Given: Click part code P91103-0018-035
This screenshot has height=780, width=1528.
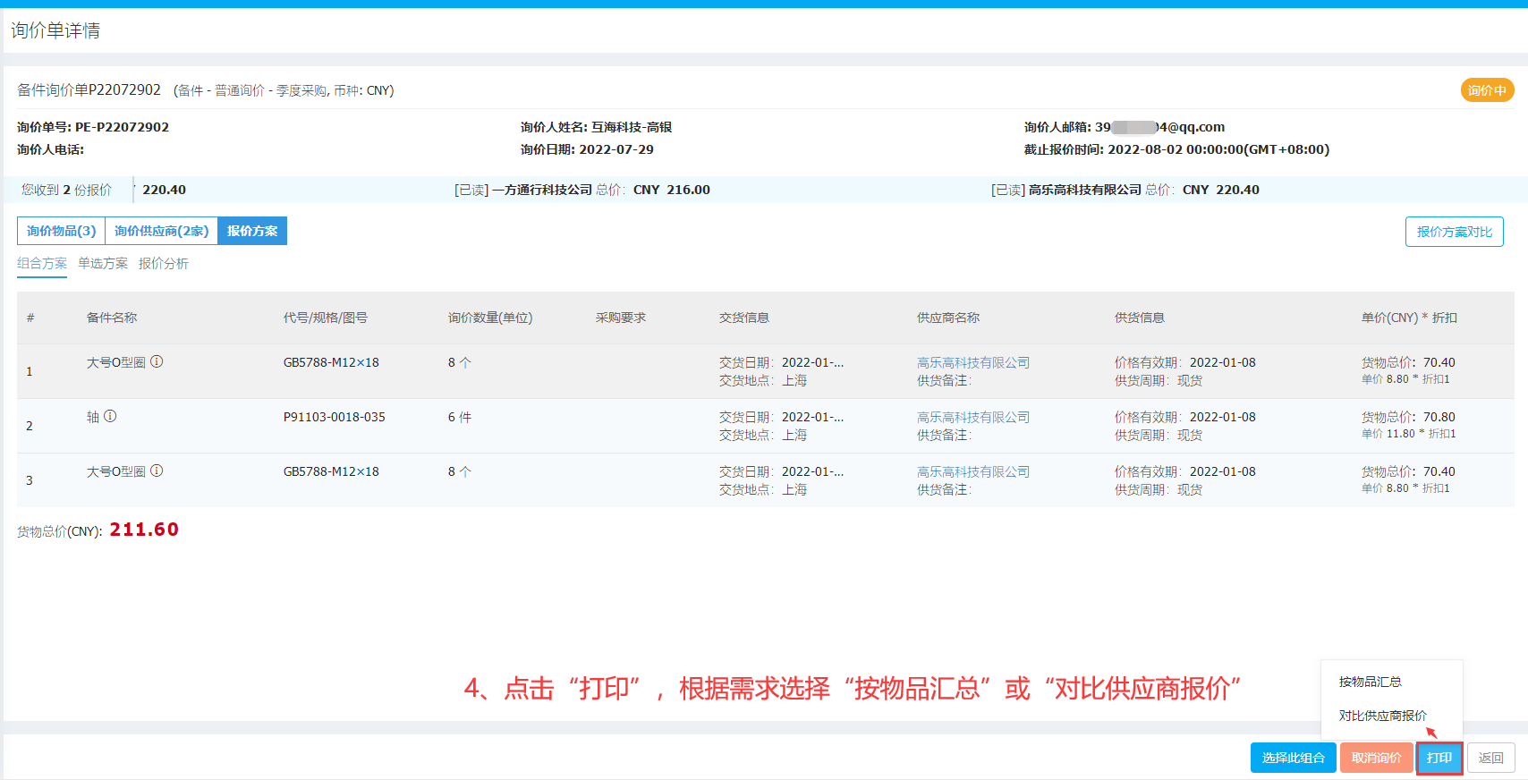Looking at the screenshot, I should pyautogui.click(x=335, y=417).
